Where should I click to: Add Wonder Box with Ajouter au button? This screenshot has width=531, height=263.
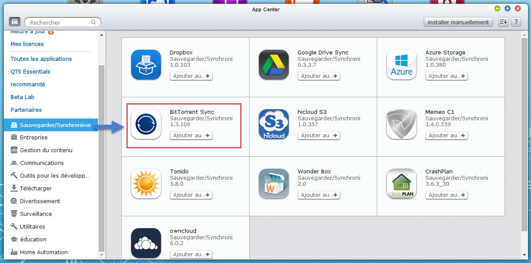pyautogui.click(x=319, y=195)
